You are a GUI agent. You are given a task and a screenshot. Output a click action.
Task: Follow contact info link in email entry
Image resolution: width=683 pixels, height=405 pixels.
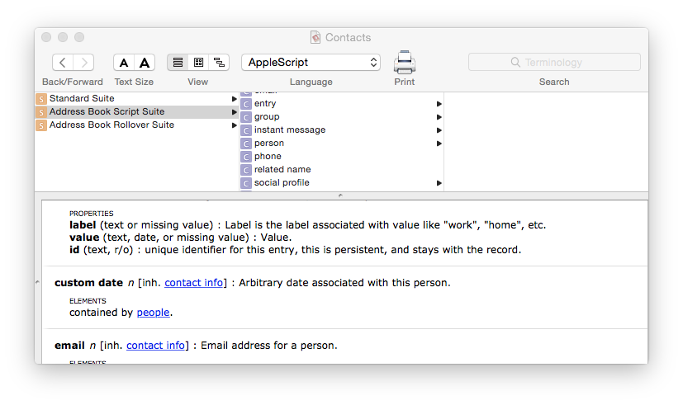point(155,346)
